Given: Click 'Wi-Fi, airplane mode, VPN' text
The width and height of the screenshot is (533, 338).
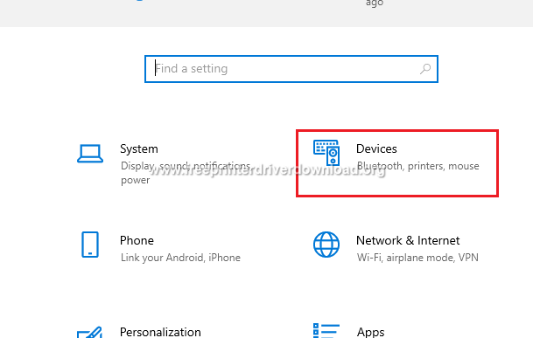Looking at the screenshot, I should 417,258.
